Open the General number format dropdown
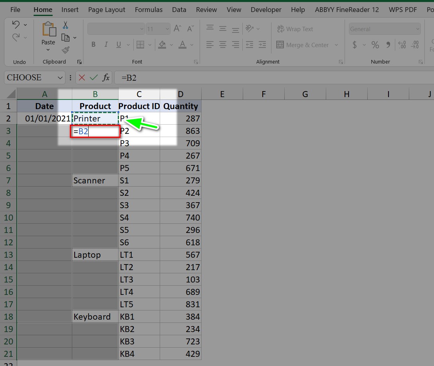The image size is (434, 366). tap(418, 29)
